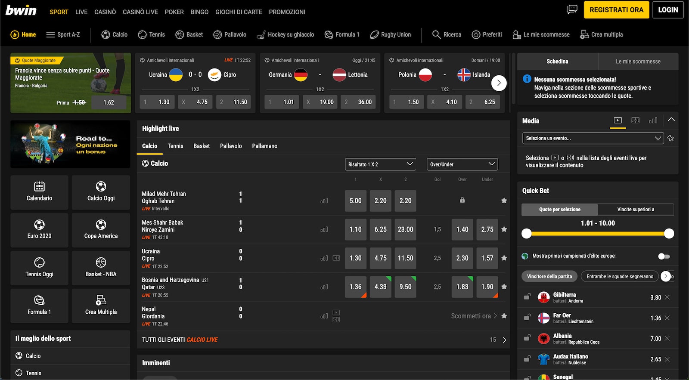Open Sport A-Z menu
689x380 pixels.
63,34
